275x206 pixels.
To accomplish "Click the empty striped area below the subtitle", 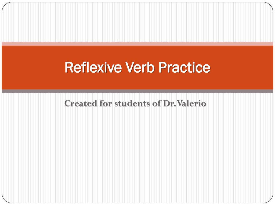I will 137,154.
